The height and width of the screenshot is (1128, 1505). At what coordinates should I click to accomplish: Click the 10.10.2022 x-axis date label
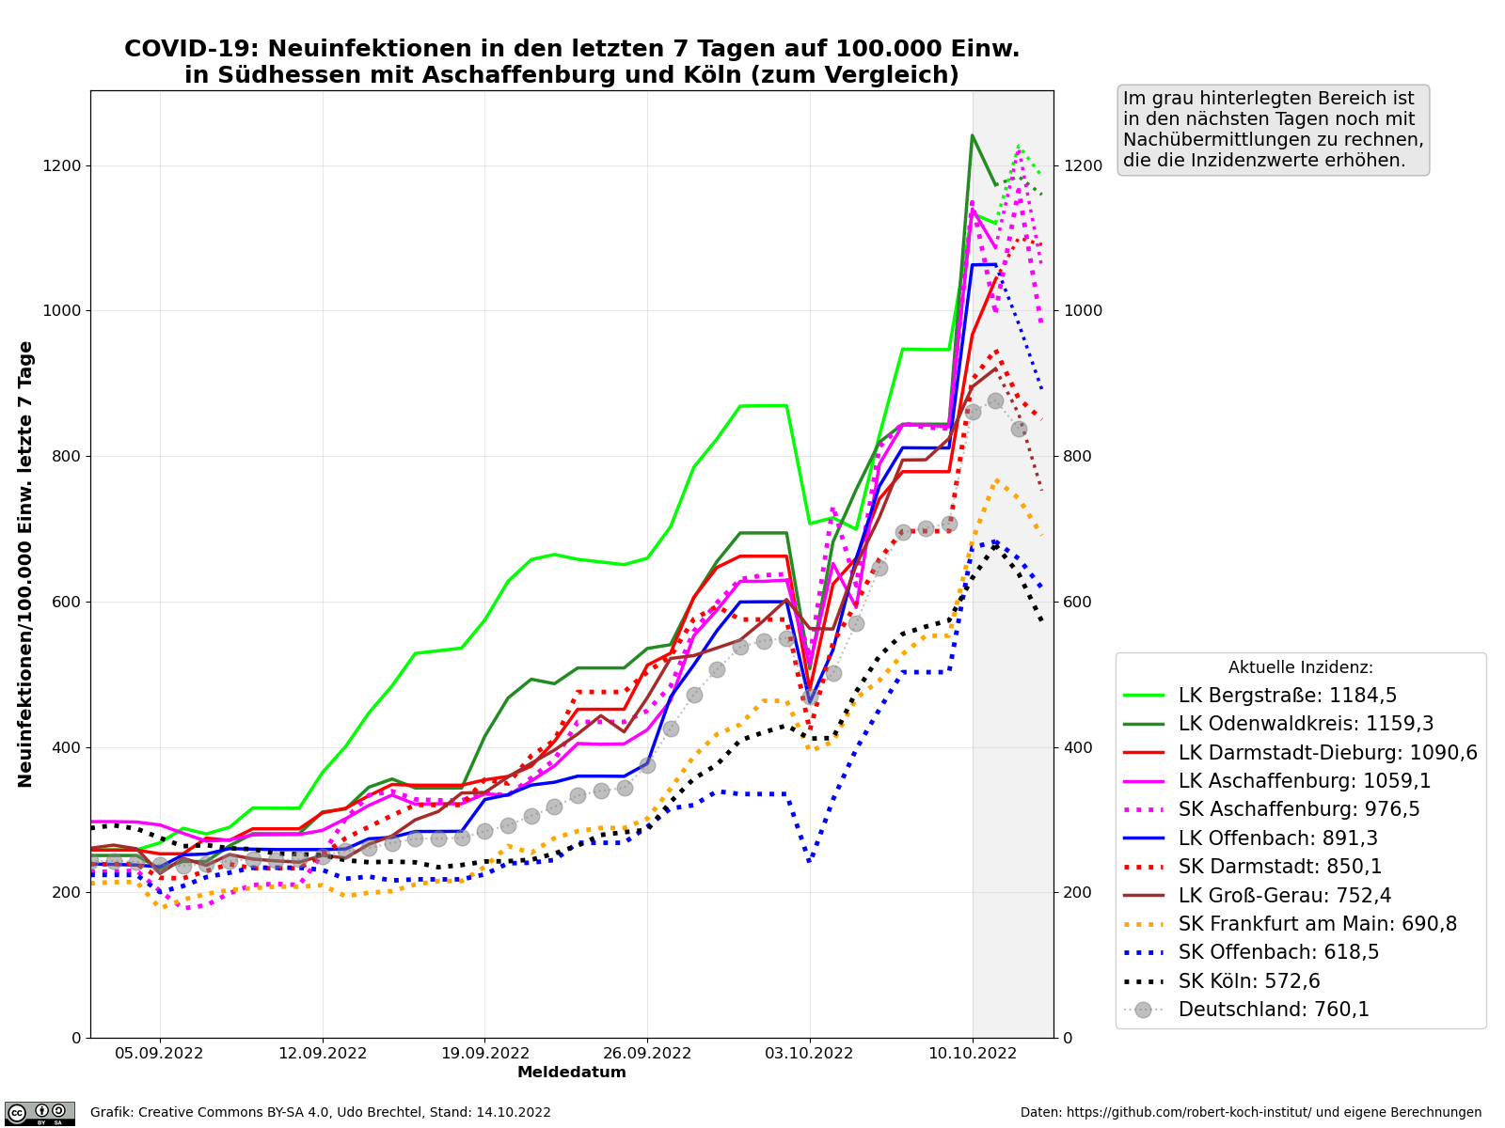973,1054
